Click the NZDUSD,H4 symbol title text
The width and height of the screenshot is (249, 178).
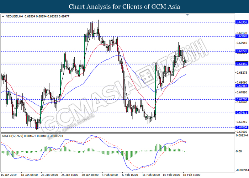tap(14, 16)
